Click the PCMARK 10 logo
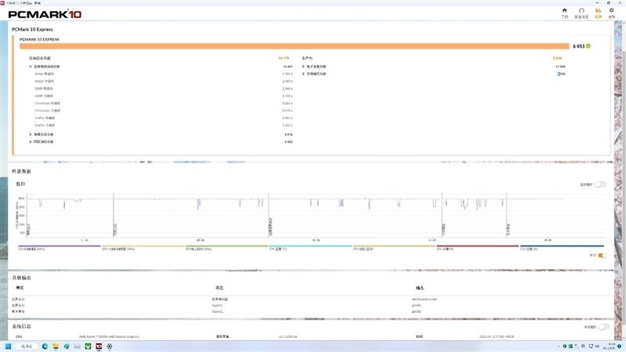626x352 pixels. 45,14
